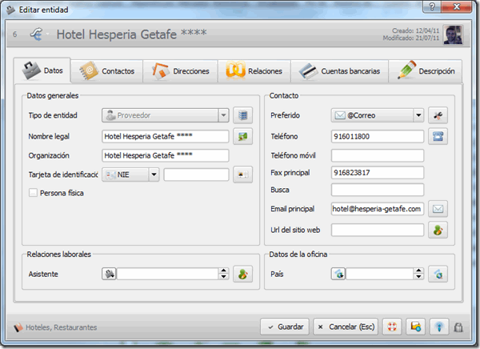Open the Direcciones tab
The image size is (480, 349).
pos(180,71)
